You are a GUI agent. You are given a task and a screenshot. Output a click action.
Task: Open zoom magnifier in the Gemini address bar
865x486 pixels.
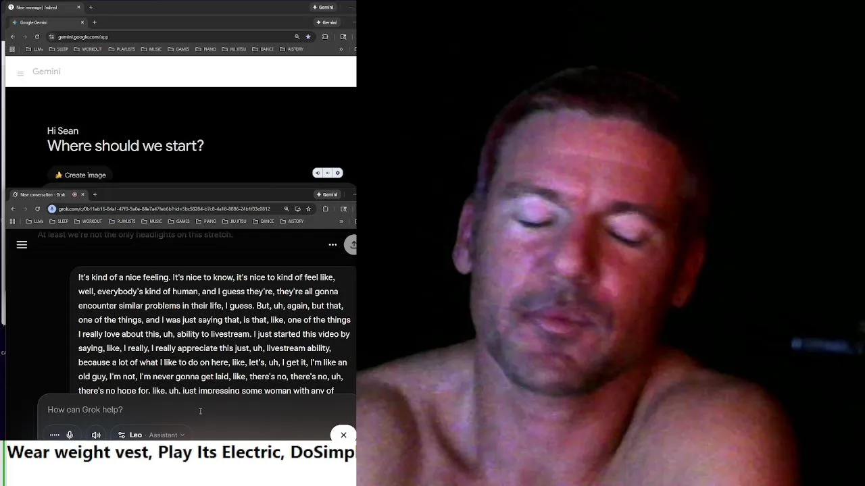[x=297, y=36]
